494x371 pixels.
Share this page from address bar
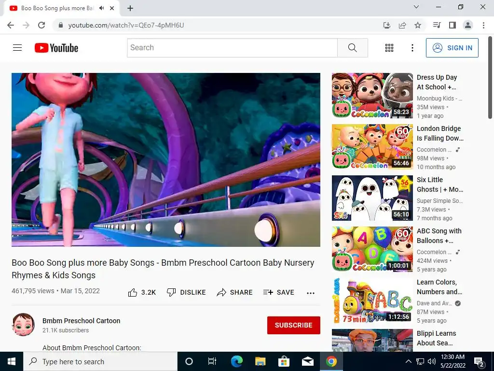coord(402,25)
